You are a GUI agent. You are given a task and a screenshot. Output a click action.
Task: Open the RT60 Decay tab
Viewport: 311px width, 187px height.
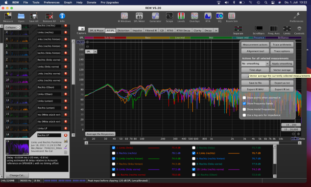pyautogui.click(x=183, y=30)
